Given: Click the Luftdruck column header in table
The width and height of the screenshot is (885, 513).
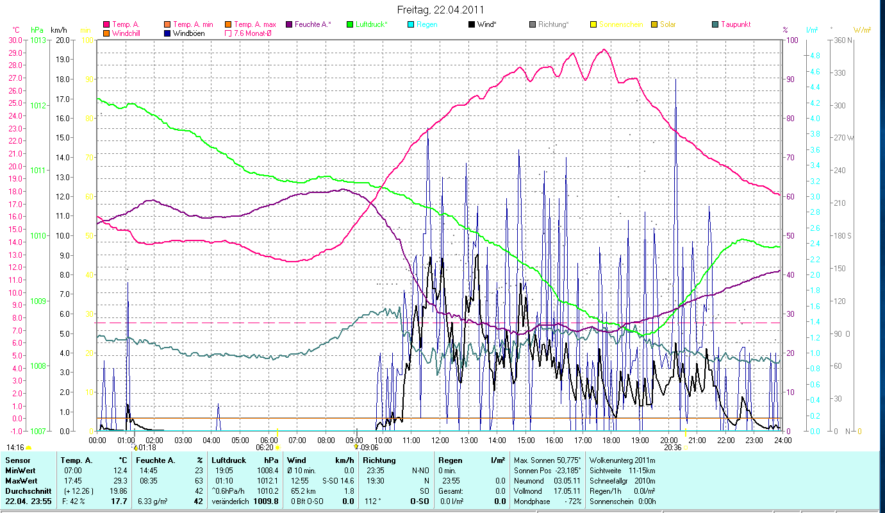Looking at the screenshot, I should pos(229,460).
